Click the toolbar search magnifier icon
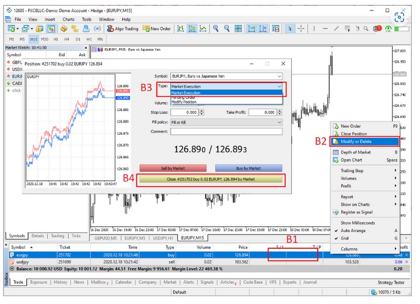Image resolution: width=420 pixels, height=304 pixels. click(x=366, y=28)
